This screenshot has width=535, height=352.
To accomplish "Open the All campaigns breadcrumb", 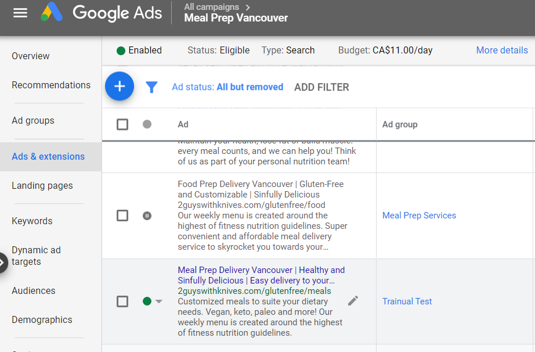I will (212, 7).
